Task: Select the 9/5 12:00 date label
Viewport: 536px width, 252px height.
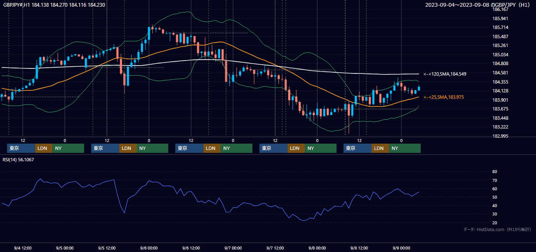Action: [107, 248]
